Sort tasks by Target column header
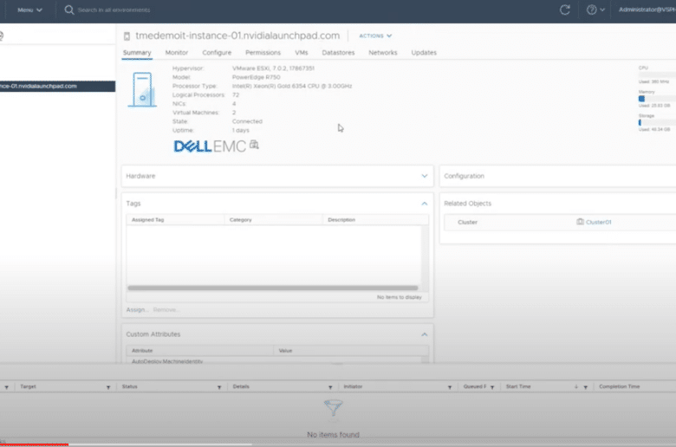Image resolution: width=676 pixels, height=447 pixels. 28,386
